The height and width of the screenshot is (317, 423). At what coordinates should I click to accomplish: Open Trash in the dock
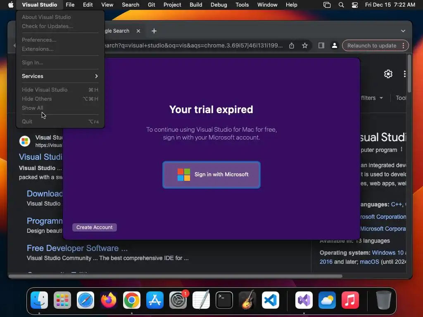384,300
